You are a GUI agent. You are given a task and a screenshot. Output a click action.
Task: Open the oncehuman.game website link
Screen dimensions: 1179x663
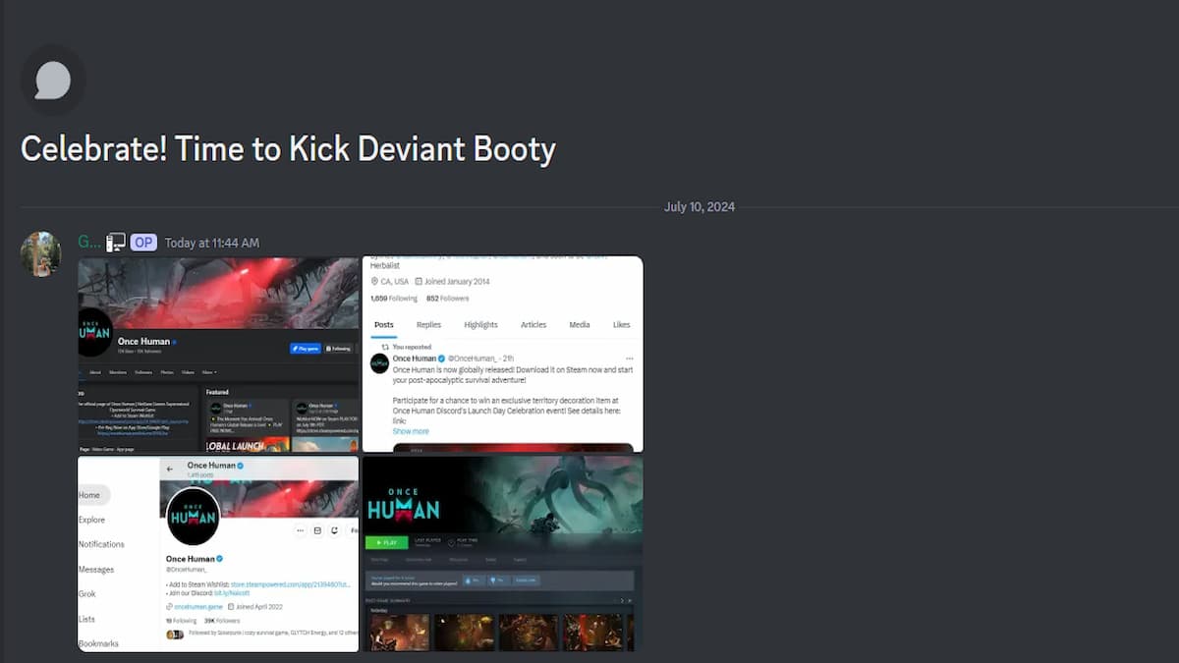point(197,607)
